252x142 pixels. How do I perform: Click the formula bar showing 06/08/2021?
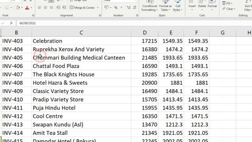(x=134, y=23)
